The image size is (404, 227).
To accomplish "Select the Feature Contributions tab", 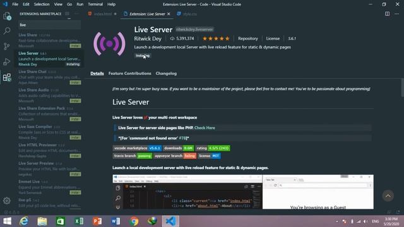I will point(130,73).
